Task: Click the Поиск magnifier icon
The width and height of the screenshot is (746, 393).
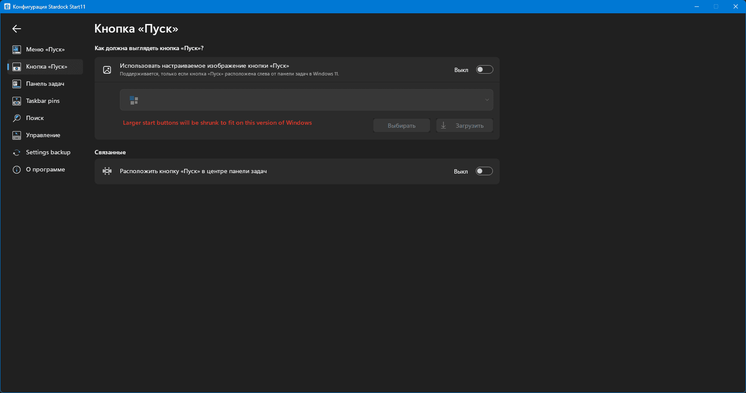Action: point(17,118)
